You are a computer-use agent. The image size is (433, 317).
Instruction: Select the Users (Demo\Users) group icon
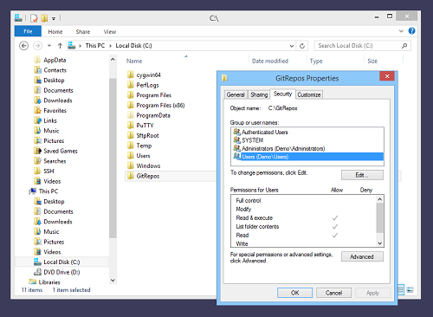point(237,157)
